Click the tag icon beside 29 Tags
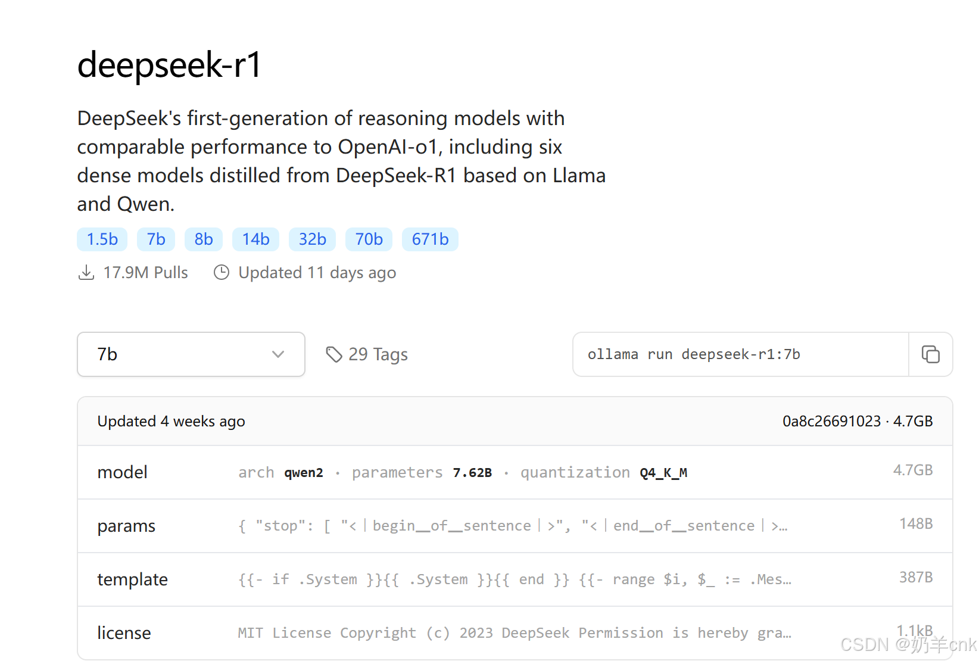The width and height of the screenshot is (979, 661). point(334,354)
